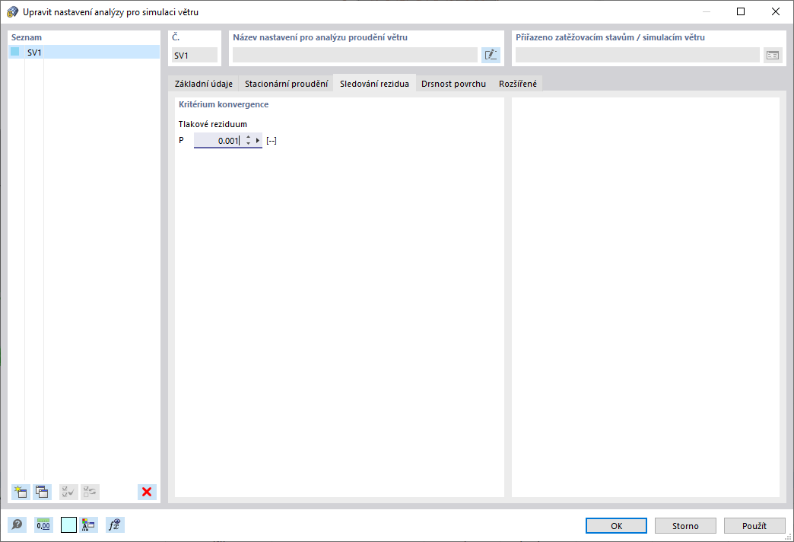This screenshot has width=794, height=542.
Task: Switch to the Drsnost povrchu tab
Action: point(453,84)
